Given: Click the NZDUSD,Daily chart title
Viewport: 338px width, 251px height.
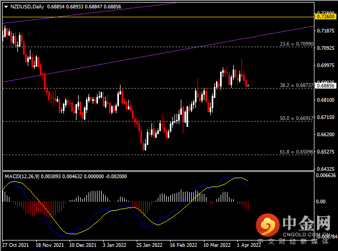Looking at the screenshot, I should (x=27, y=6).
